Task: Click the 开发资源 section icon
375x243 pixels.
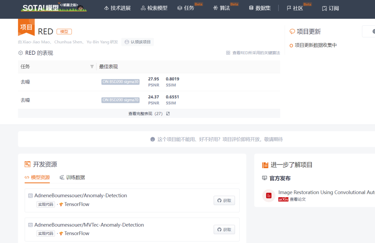Action: tap(27, 164)
